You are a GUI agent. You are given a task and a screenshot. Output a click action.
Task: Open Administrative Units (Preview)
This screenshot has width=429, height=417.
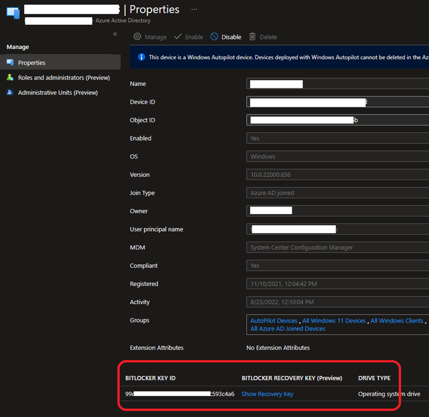[x=57, y=93]
